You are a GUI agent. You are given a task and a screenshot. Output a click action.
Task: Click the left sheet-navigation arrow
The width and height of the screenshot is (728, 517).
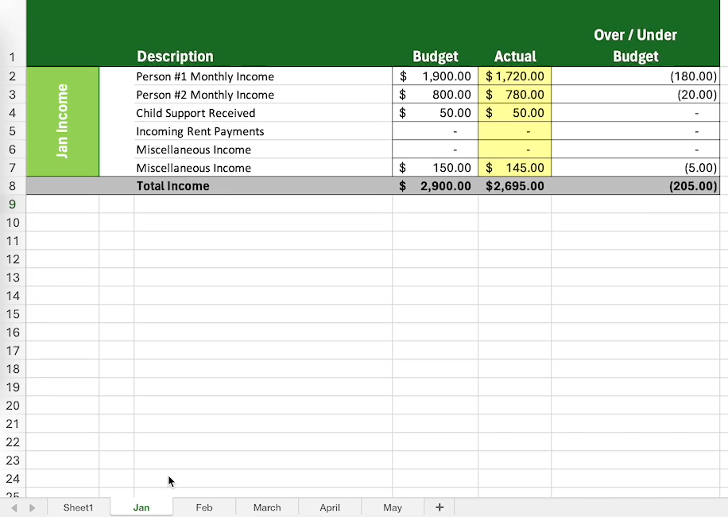pyautogui.click(x=13, y=507)
